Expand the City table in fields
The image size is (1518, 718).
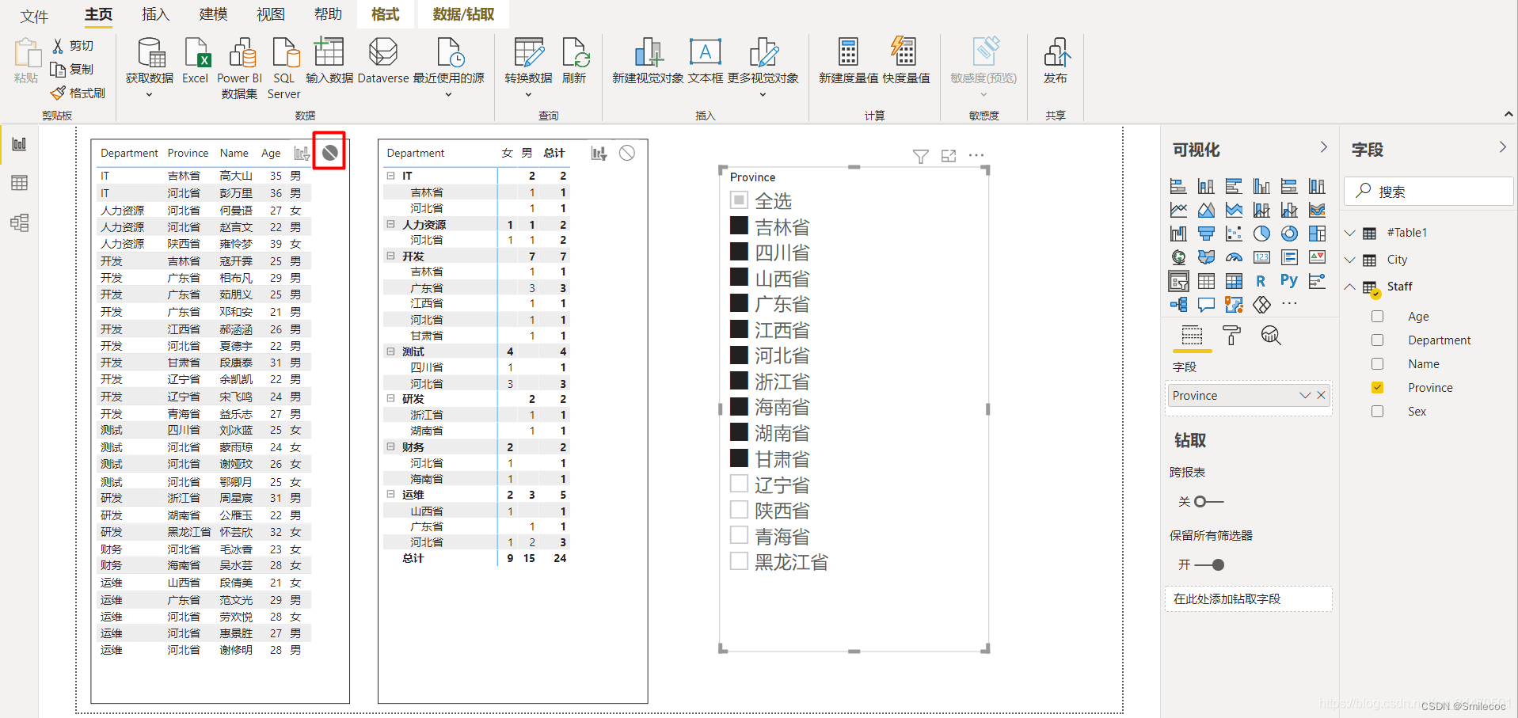click(1350, 260)
